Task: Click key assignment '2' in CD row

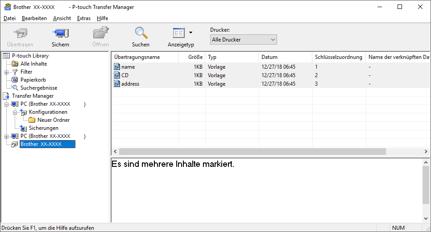Action: pyautogui.click(x=316, y=75)
